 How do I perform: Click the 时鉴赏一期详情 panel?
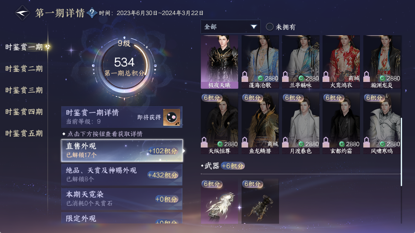122,117
